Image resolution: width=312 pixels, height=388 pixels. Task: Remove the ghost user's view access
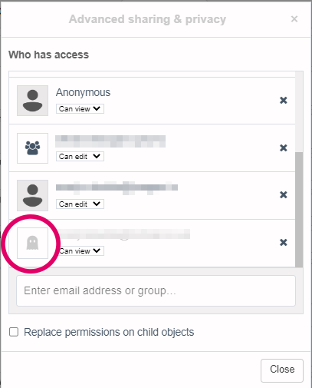[284, 242]
